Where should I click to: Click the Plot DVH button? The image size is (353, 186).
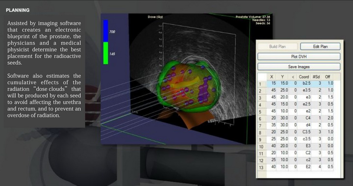(299, 56)
